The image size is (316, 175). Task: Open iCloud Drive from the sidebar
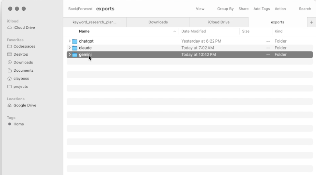pyautogui.click(x=24, y=27)
